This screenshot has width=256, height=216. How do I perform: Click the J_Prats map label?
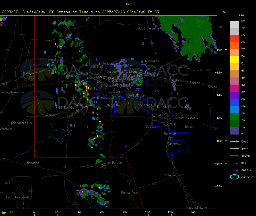pyautogui.click(x=157, y=115)
